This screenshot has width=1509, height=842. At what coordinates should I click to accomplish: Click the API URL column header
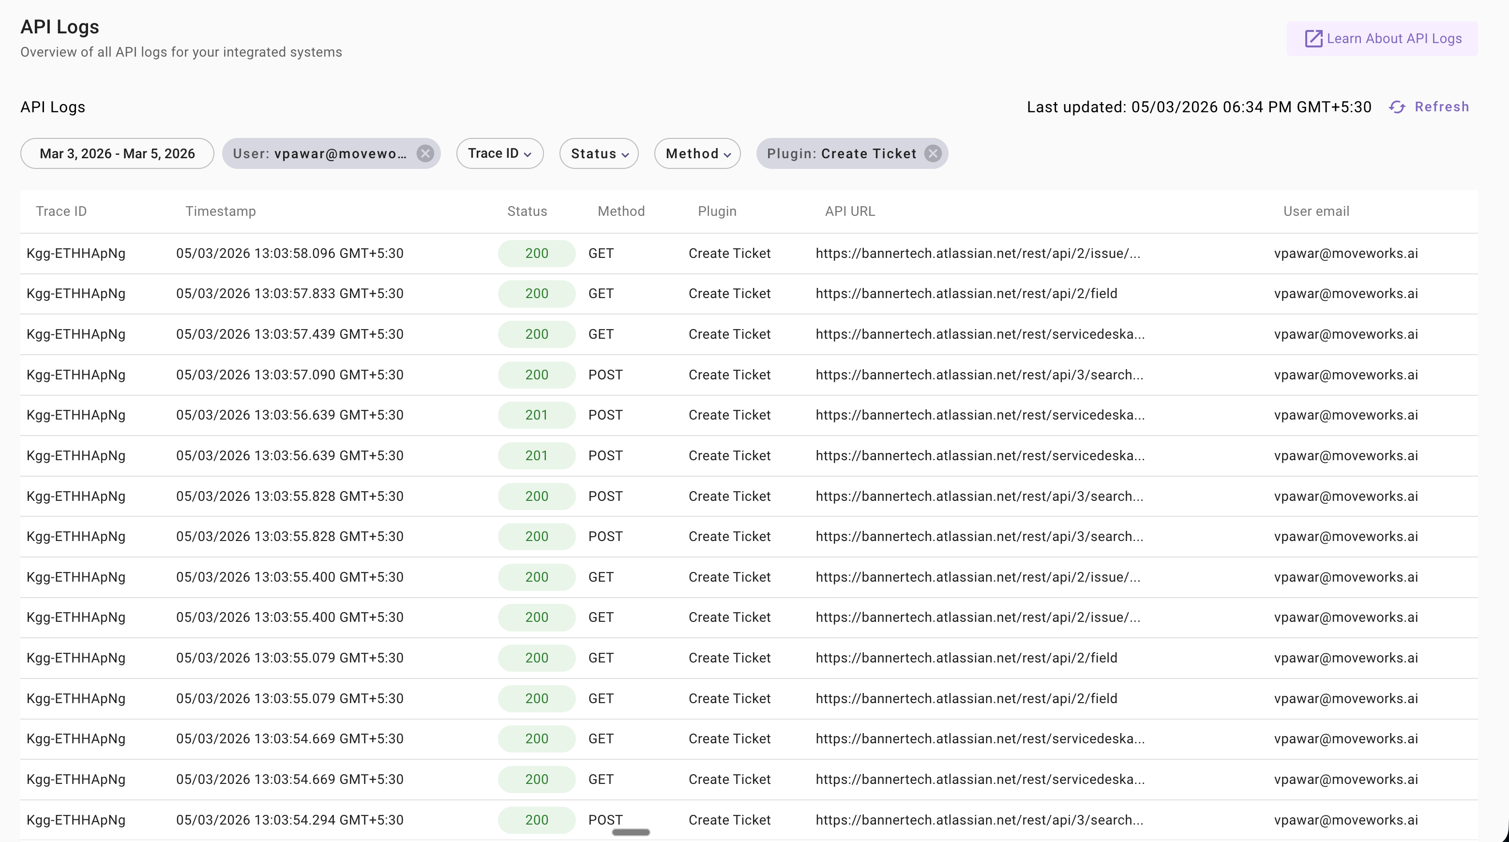(x=849, y=211)
